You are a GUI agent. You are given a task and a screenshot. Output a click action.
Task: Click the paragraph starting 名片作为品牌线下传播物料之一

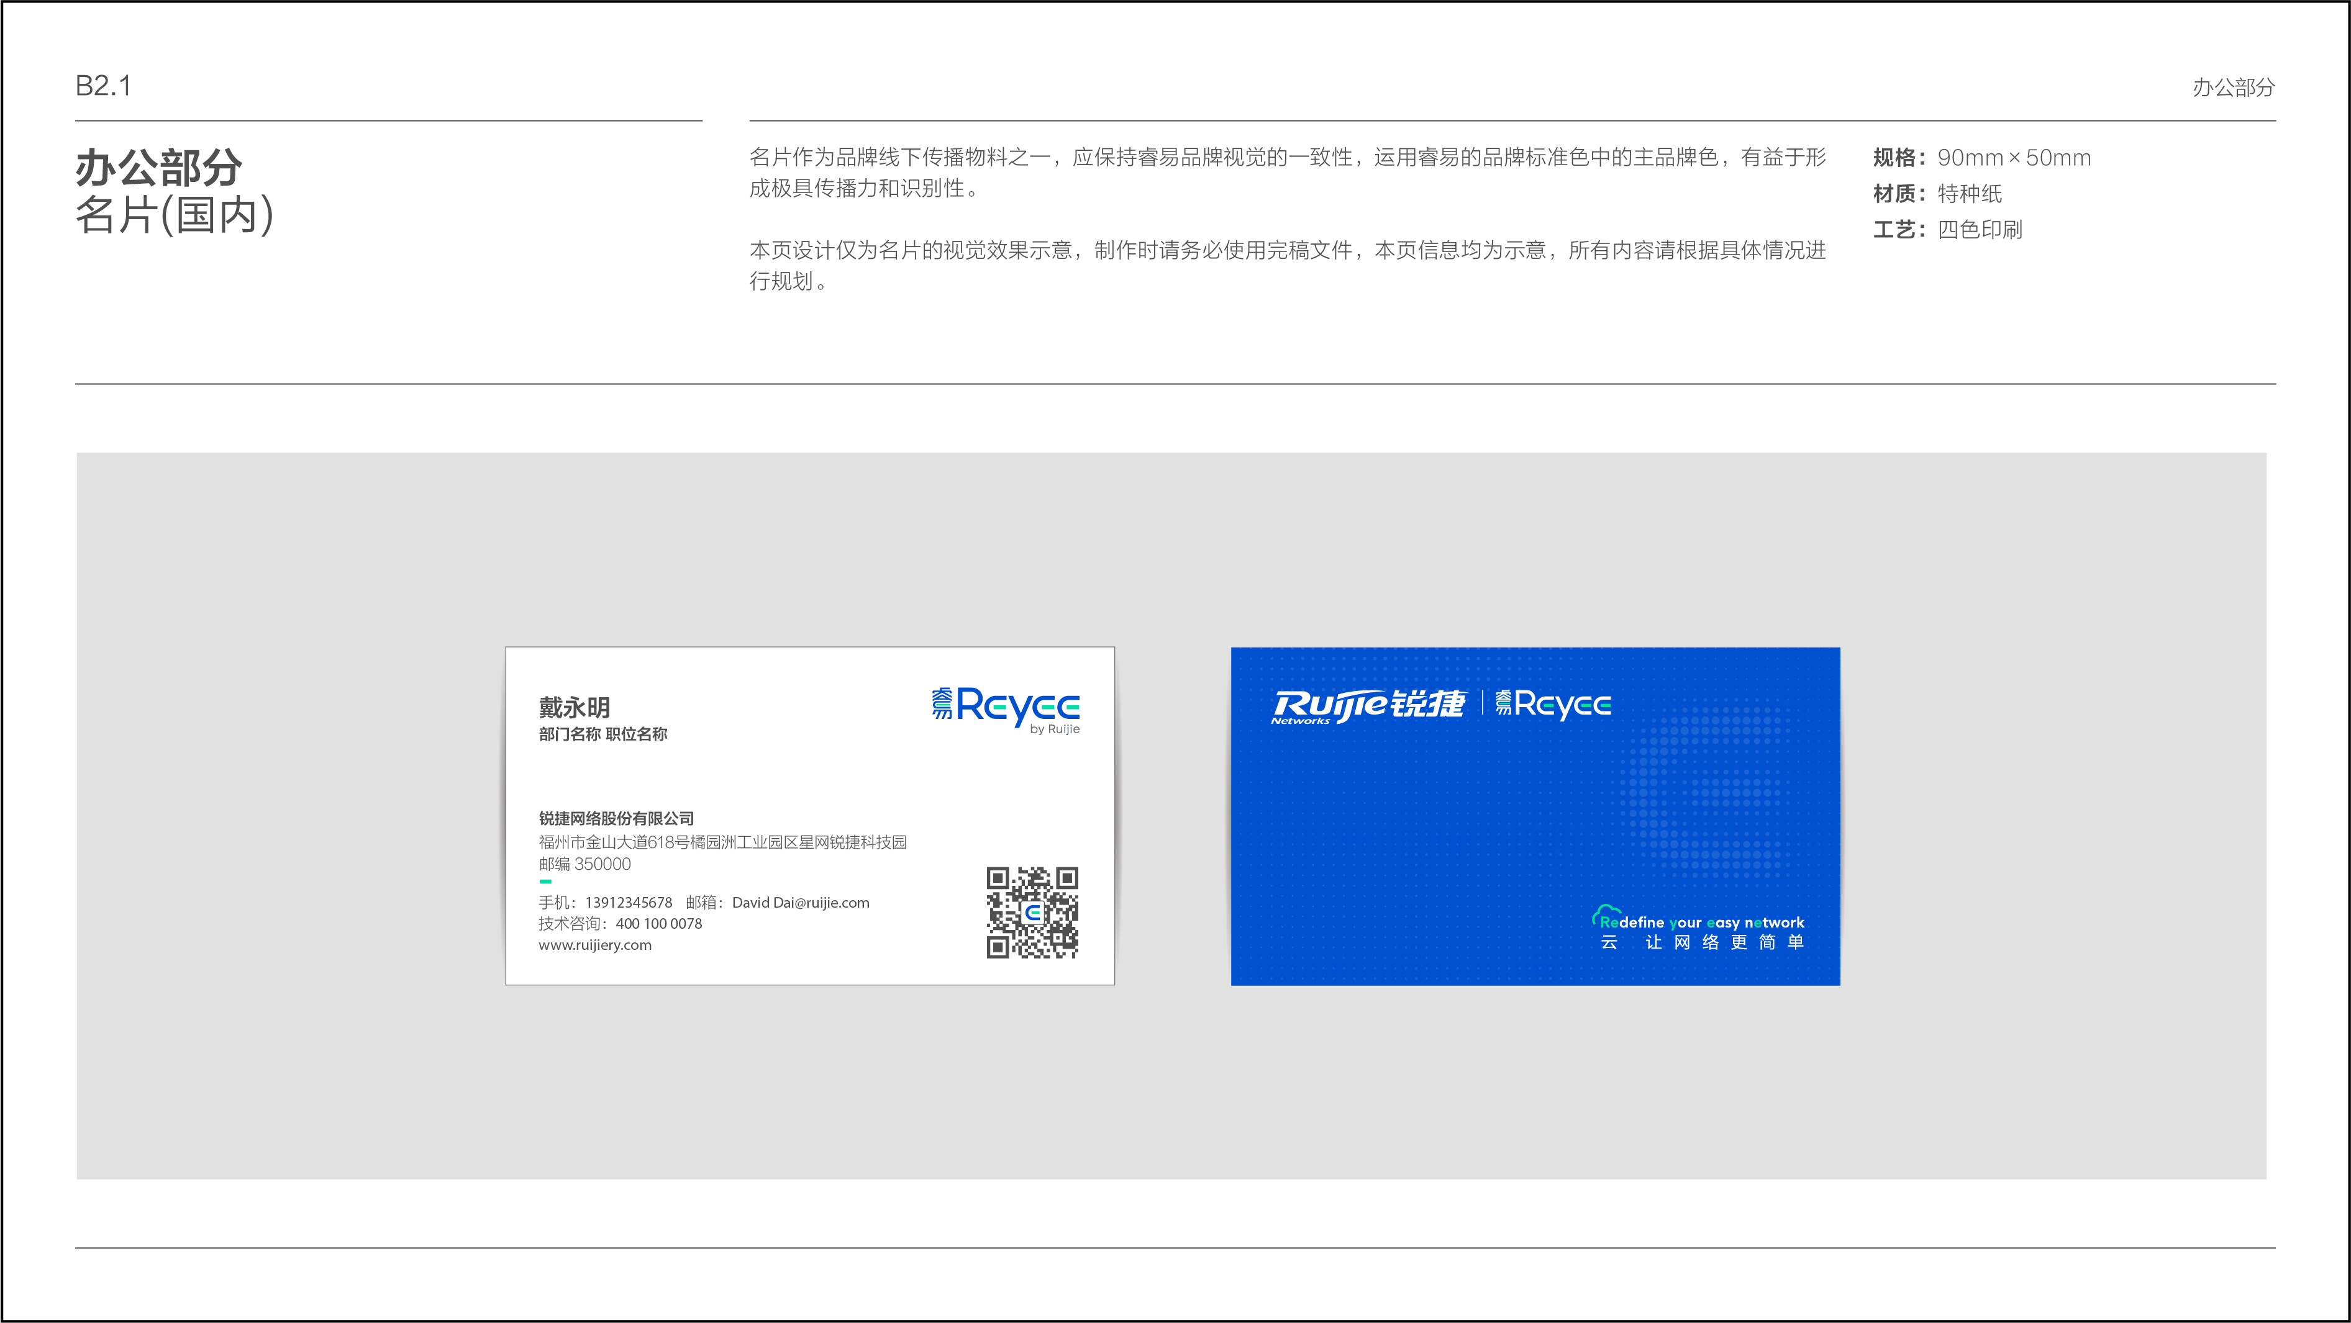click(1288, 173)
